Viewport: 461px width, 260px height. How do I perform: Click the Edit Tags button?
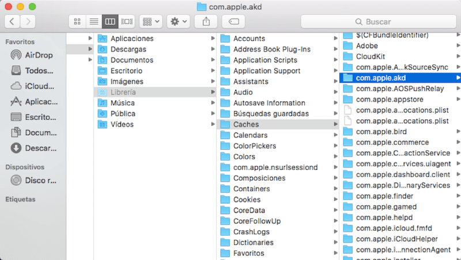coord(234,21)
